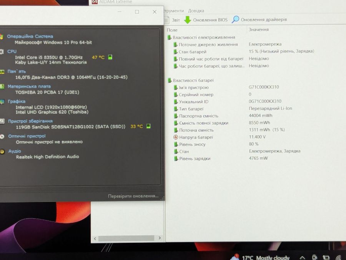This screenshot has width=346, height=260.
Task: Open the Пам`ять section link
Action: pyautogui.click(x=17, y=71)
